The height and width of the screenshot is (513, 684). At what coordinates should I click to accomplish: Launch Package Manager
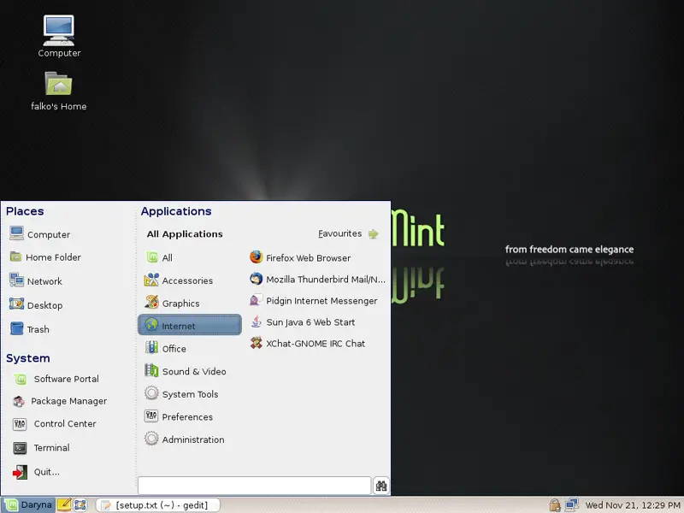click(x=59, y=401)
